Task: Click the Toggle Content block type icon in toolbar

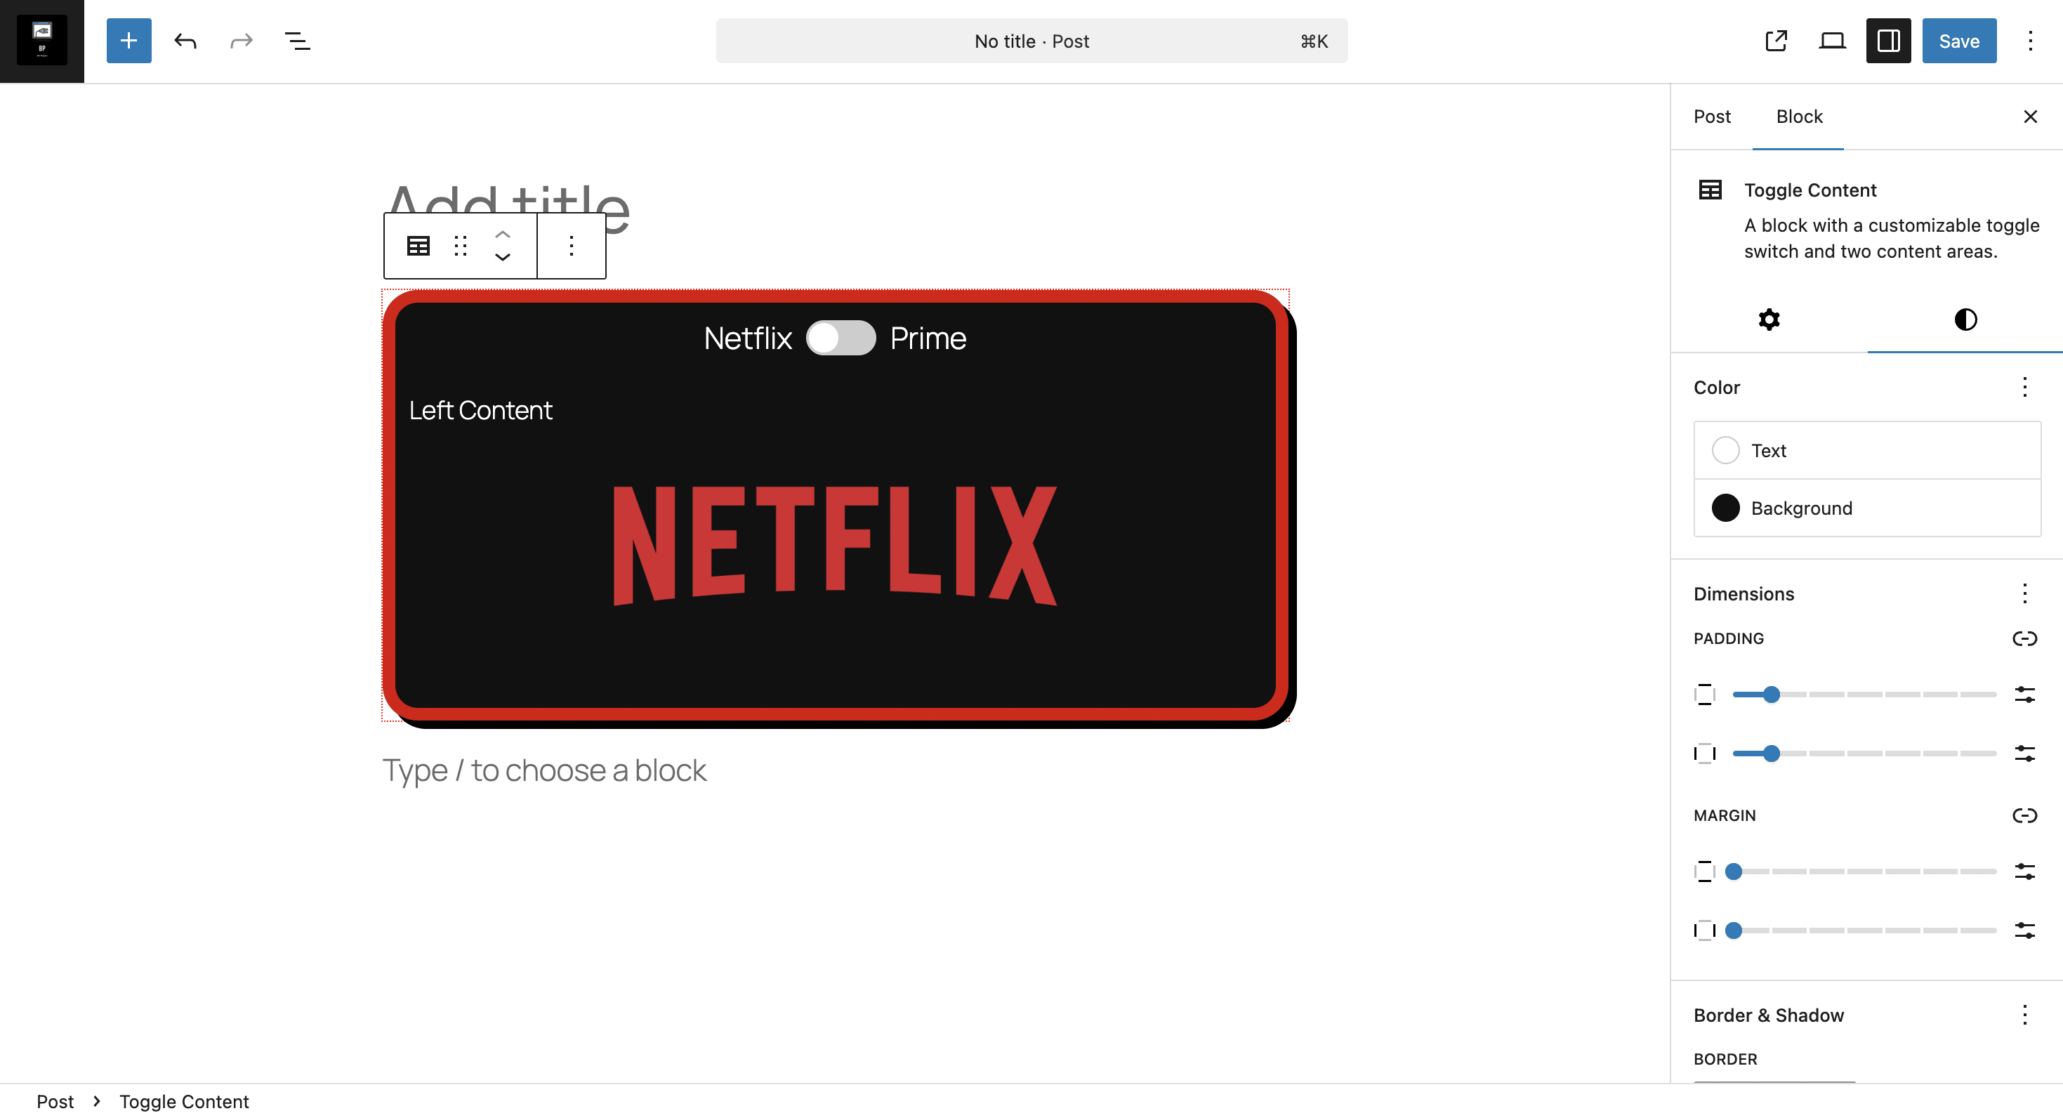Action: (x=418, y=246)
